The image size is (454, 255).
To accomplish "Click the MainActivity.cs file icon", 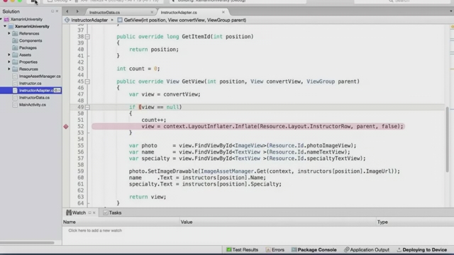I will 15,105.
